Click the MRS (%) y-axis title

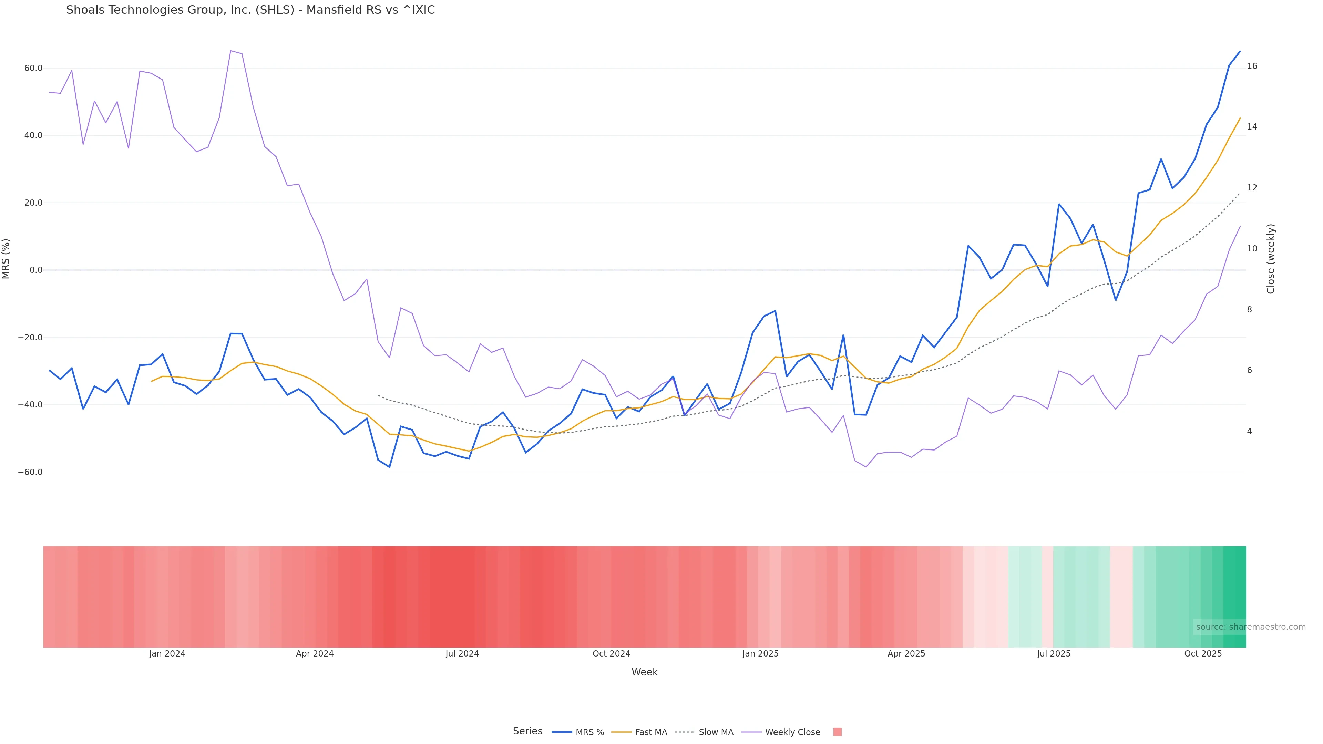[6, 259]
